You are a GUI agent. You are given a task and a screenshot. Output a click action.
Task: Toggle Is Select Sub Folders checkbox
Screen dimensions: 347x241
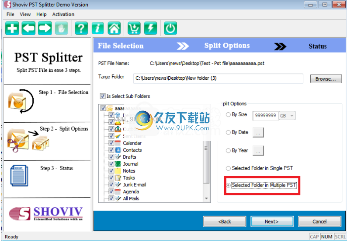[102, 96]
